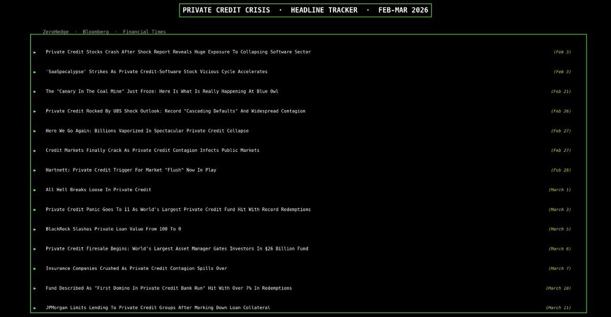Screen dimensions: 611x317
Task: Click the (Feb 21) date label
Action: (x=561, y=92)
